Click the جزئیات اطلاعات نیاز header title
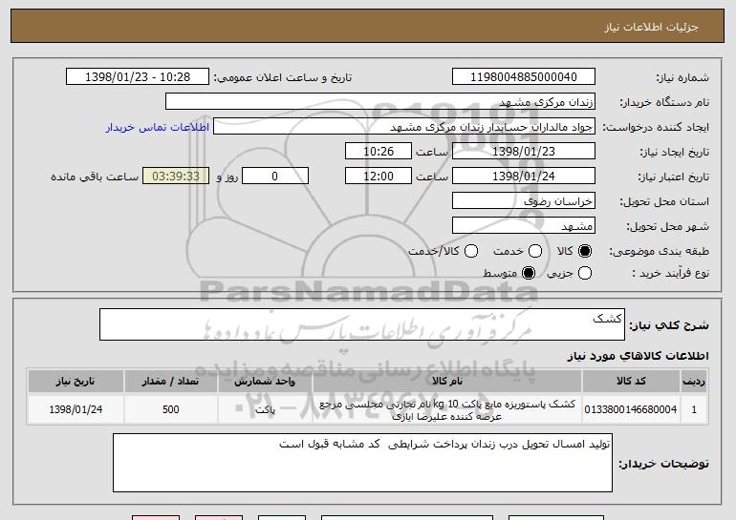The width and height of the screenshot is (736, 520). click(651, 27)
